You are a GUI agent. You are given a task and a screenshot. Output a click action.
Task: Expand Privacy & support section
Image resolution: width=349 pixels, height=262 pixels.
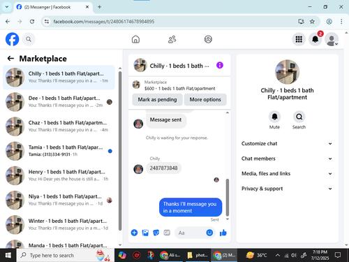287,189
